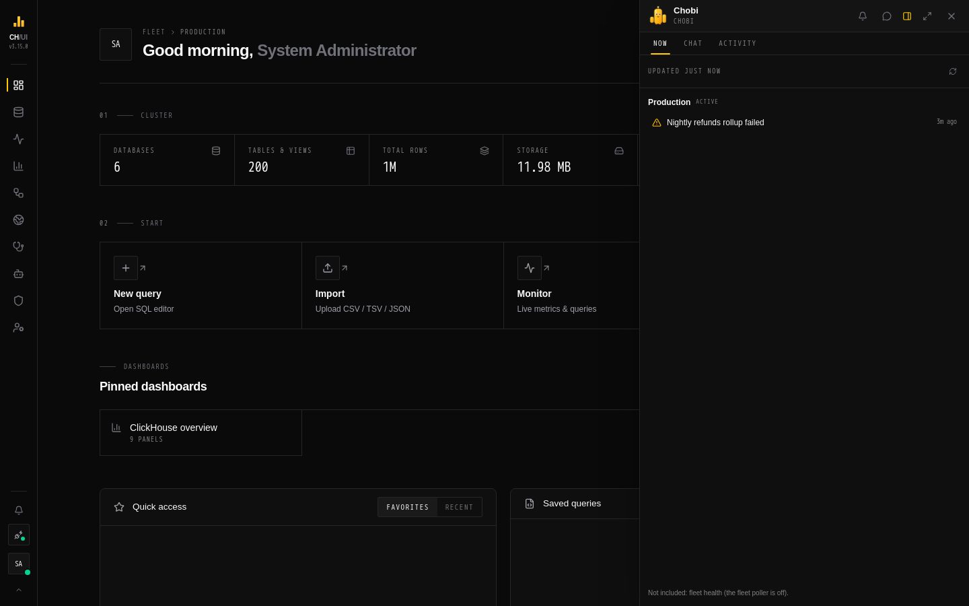
Task: Select the shield security icon in the sidebar
Action: [18, 300]
